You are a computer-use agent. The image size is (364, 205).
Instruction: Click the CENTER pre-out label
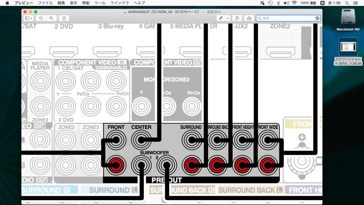point(141,127)
